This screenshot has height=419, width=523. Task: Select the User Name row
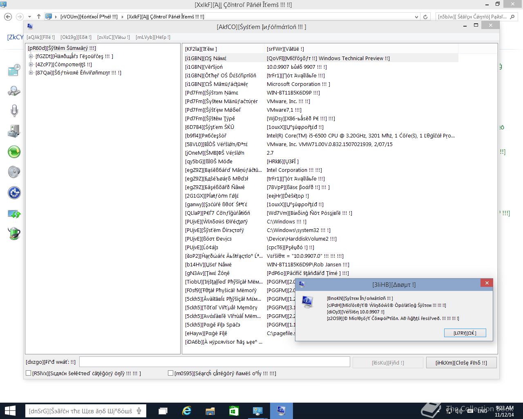[x=320, y=265]
